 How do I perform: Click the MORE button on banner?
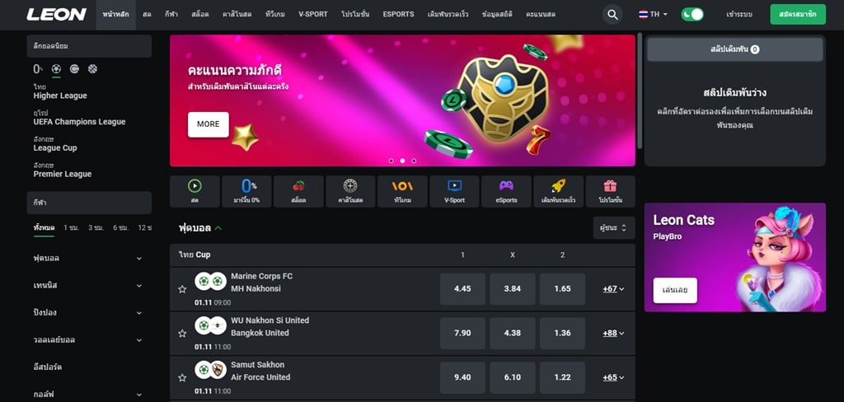(209, 124)
